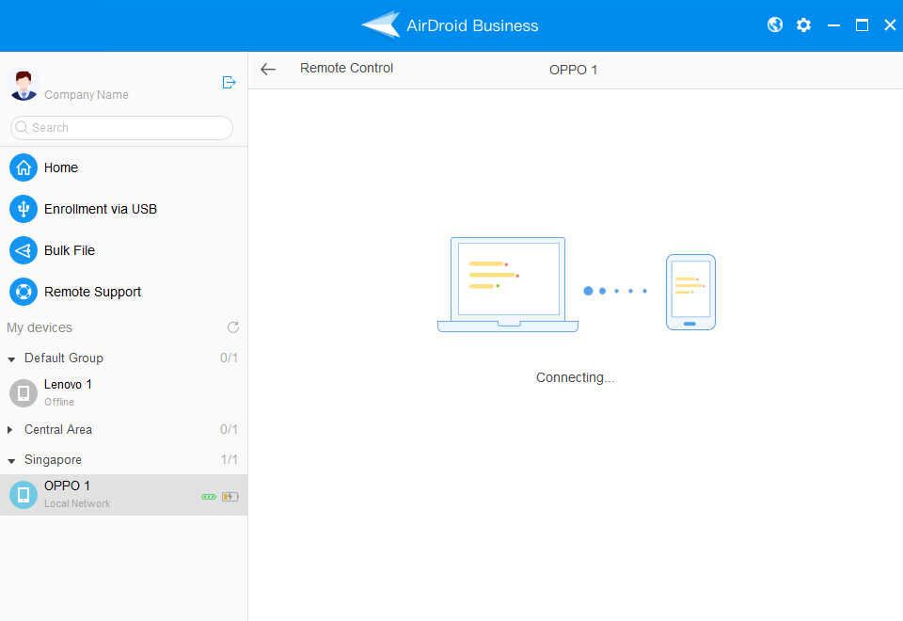The width and height of the screenshot is (903, 621).
Task: Click in the Search field
Action: coord(121,128)
